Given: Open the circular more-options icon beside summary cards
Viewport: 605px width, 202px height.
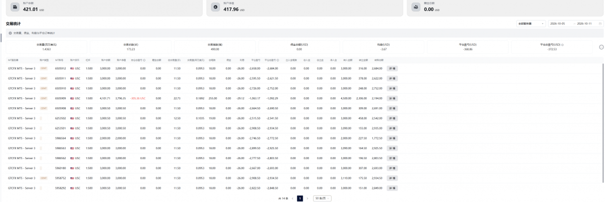Looking at the screenshot, I should (x=601, y=47).
